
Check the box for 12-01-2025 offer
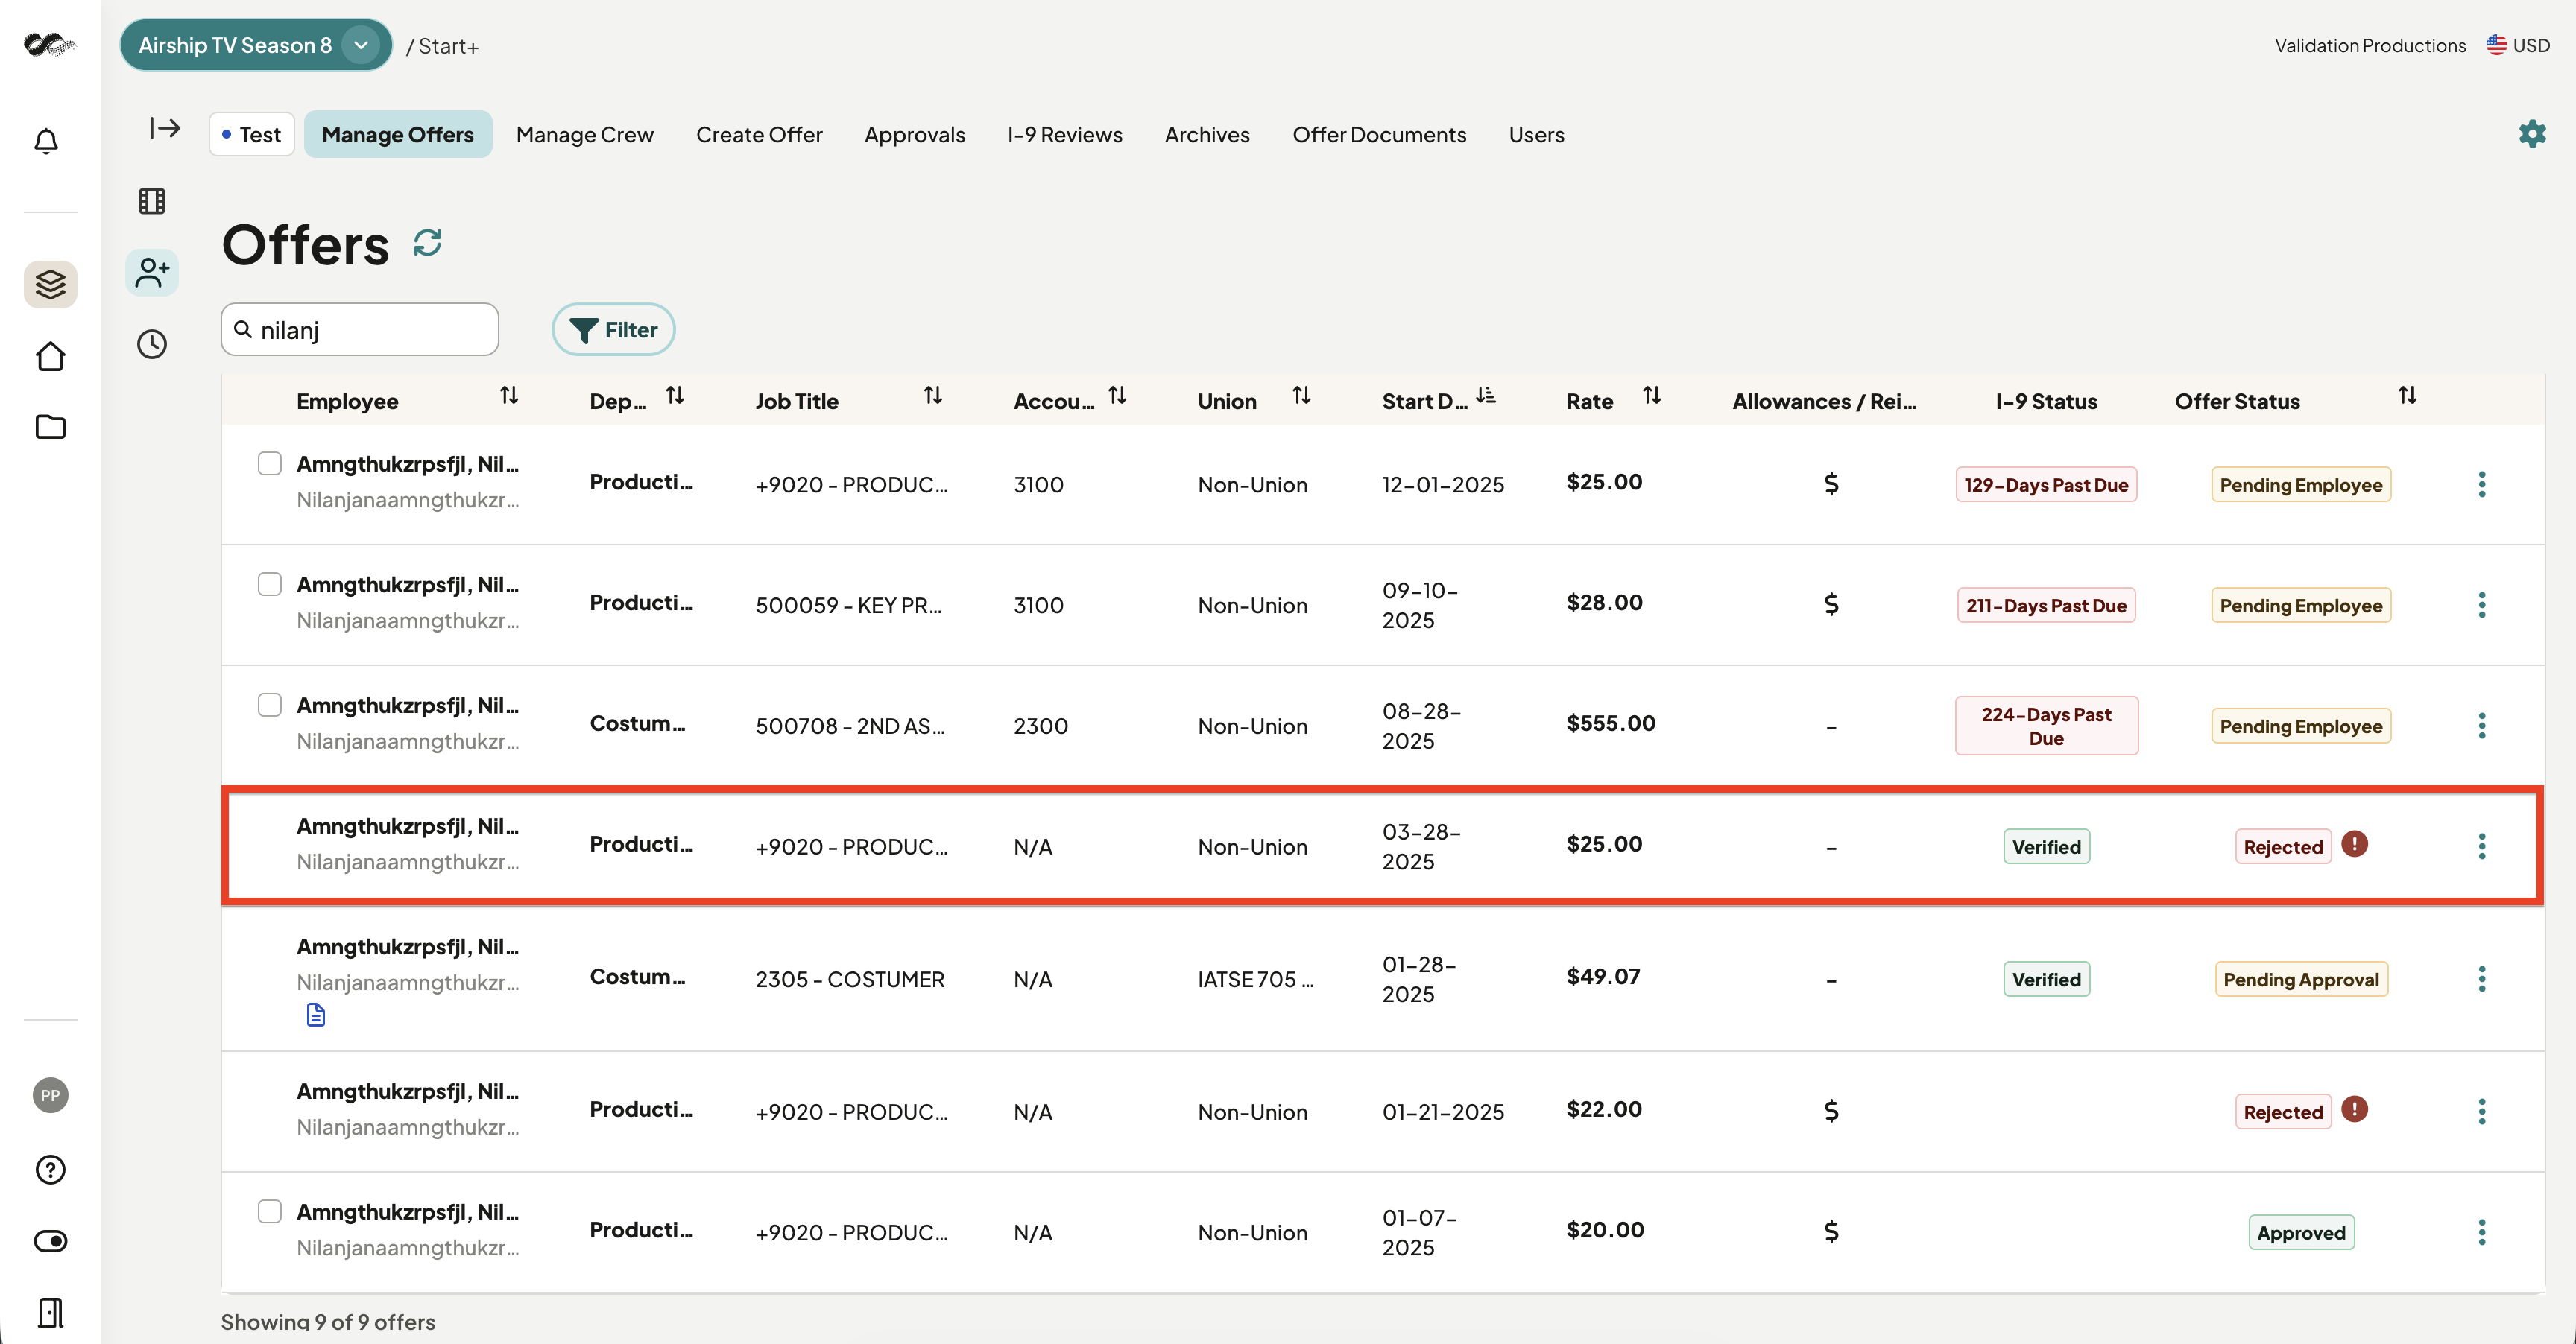pyautogui.click(x=270, y=463)
